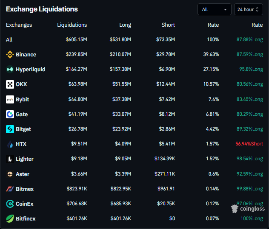Select the OKX checkered logo icon
This screenshot has width=269, height=229.
coord(10,84)
